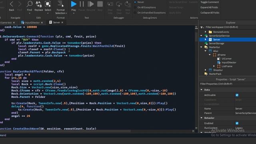Click the Step Into debugger icon
The width and height of the screenshot is (256, 144).
110,4
